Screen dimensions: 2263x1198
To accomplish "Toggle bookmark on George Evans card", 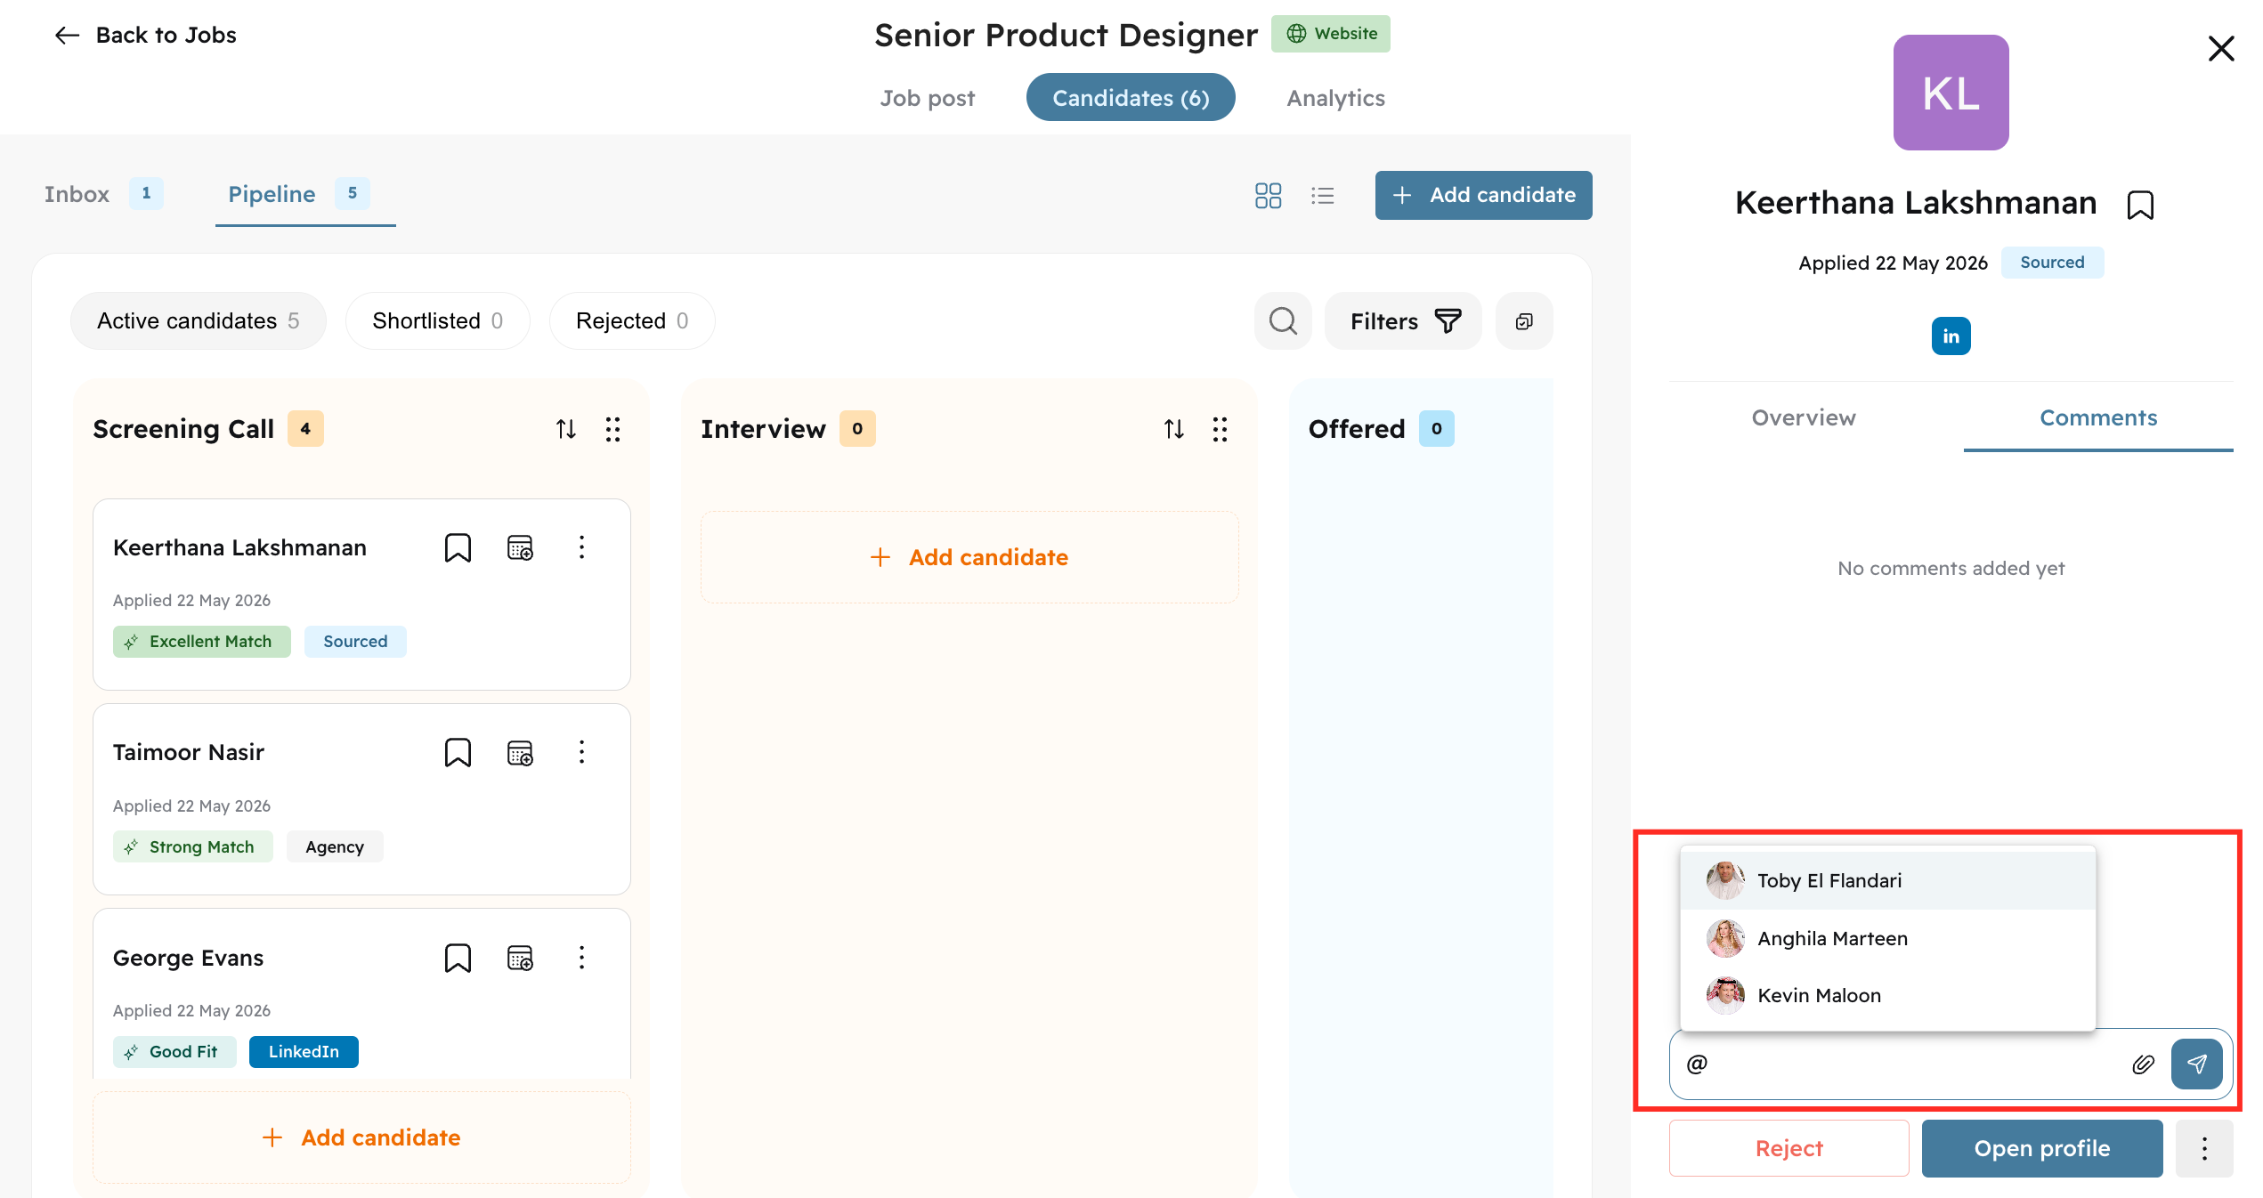I will (x=458, y=959).
